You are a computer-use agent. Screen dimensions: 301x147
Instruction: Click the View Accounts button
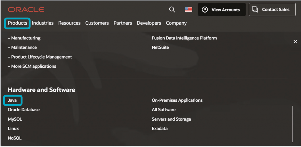[x=222, y=10]
